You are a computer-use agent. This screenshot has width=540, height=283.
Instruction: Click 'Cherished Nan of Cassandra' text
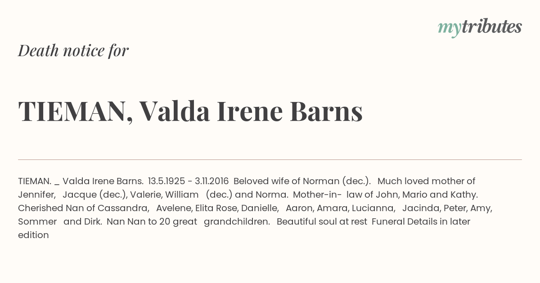[x=84, y=208]
